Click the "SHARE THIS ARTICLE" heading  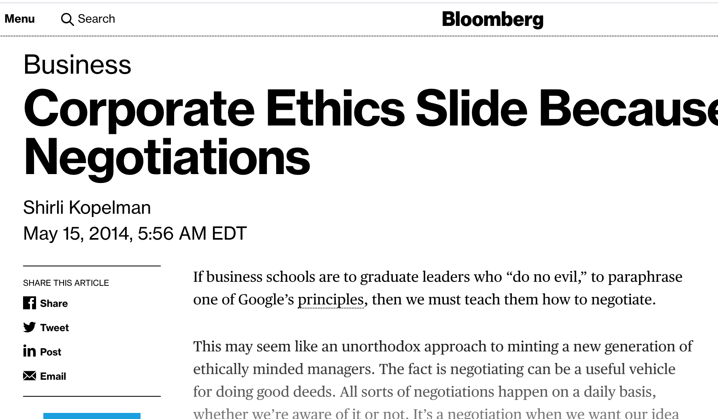[66, 283]
